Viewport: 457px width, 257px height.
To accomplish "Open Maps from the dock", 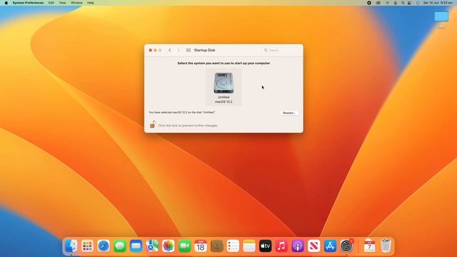I will click(x=152, y=246).
